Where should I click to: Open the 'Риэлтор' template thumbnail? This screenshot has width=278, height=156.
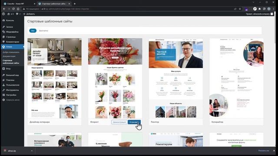pyautogui.click(x=175, y=78)
